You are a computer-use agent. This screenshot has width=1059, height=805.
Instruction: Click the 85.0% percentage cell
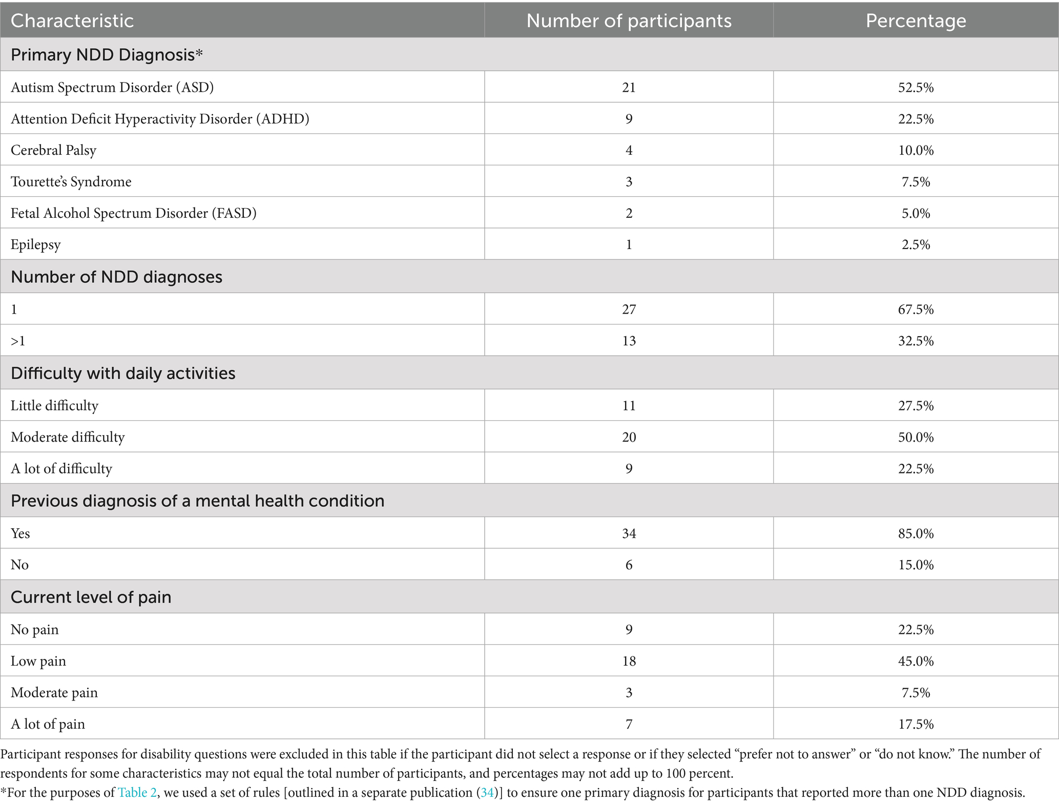click(916, 533)
